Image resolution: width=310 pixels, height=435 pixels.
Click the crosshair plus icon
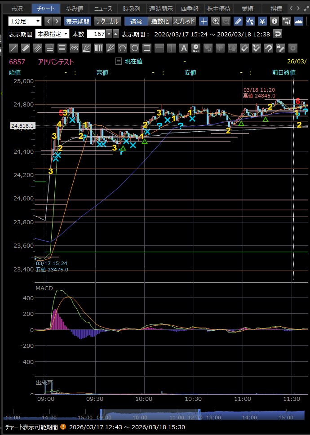[204, 21]
